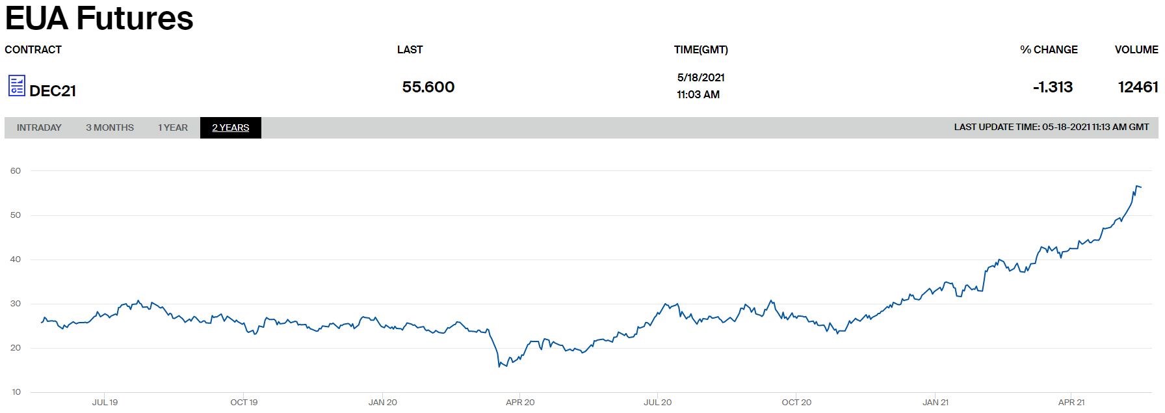Click the 60 y-axis label

point(16,171)
